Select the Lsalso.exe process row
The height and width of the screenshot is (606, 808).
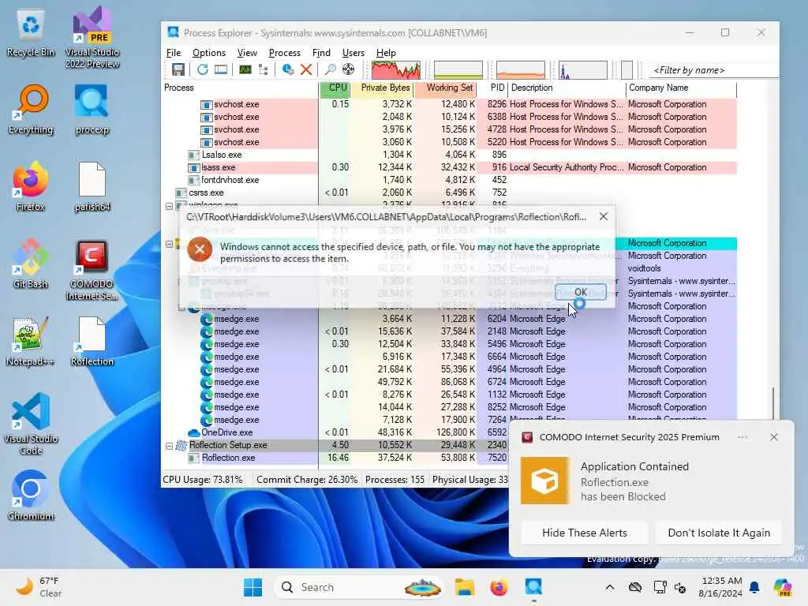[x=450, y=155]
